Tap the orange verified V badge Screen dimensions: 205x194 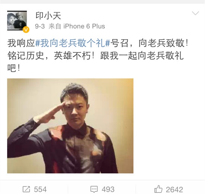(x=26, y=30)
